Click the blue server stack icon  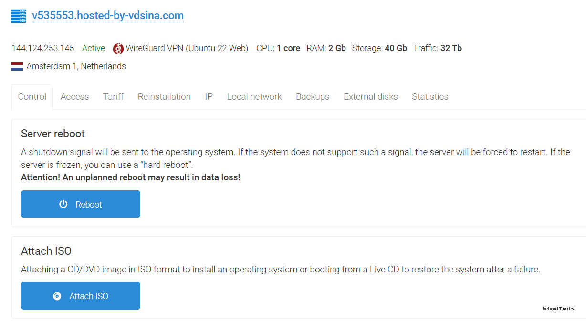18,16
